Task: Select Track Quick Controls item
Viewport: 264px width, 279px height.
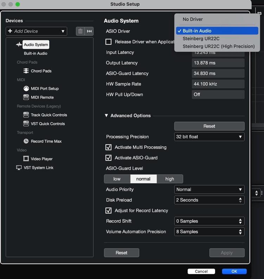Action: click(x=49, y=115)
